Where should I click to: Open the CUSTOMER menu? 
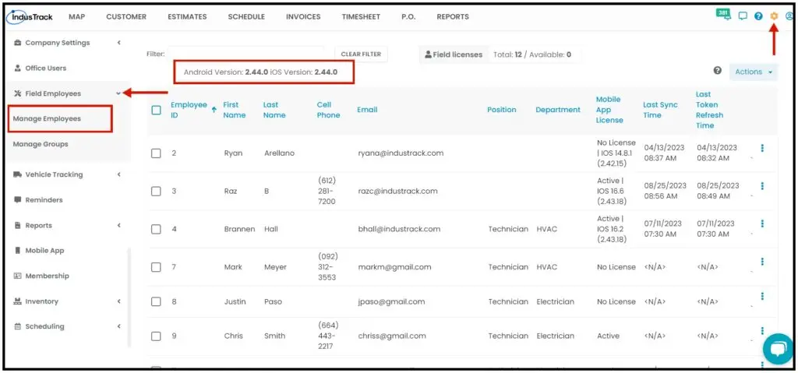tap(126, 17)
